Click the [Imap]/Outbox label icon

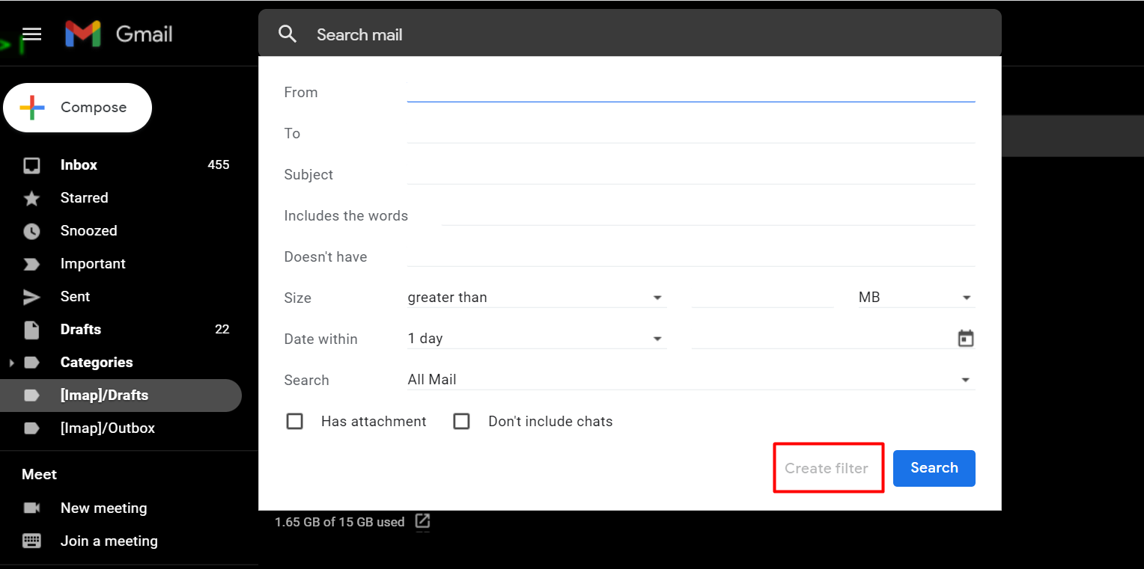31,428
